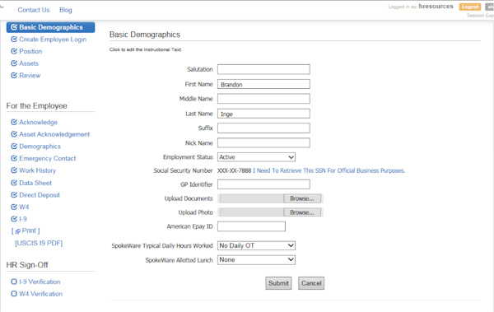
Task: Click the Print icon in sidebar
Action: [x=17, y=231]
